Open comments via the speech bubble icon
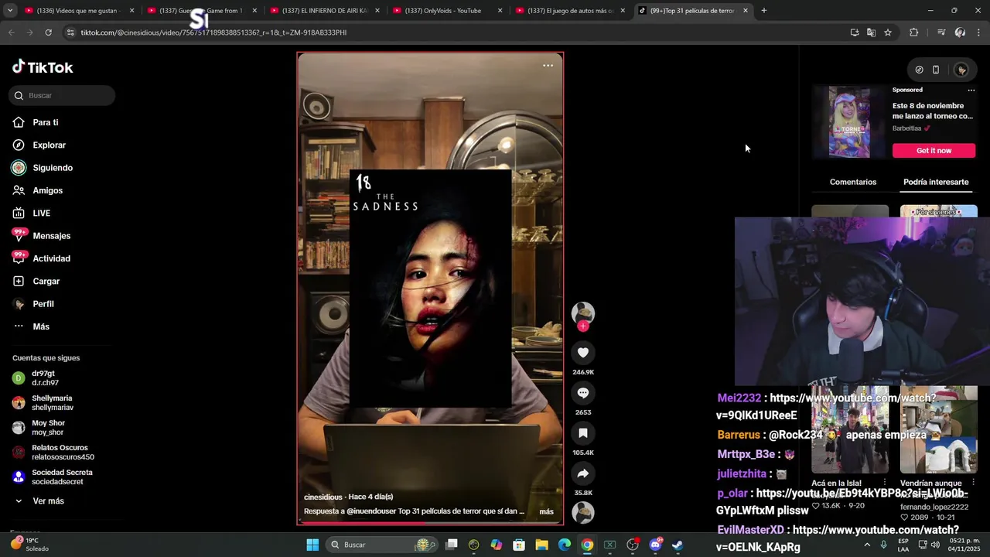 coord(583,393)
